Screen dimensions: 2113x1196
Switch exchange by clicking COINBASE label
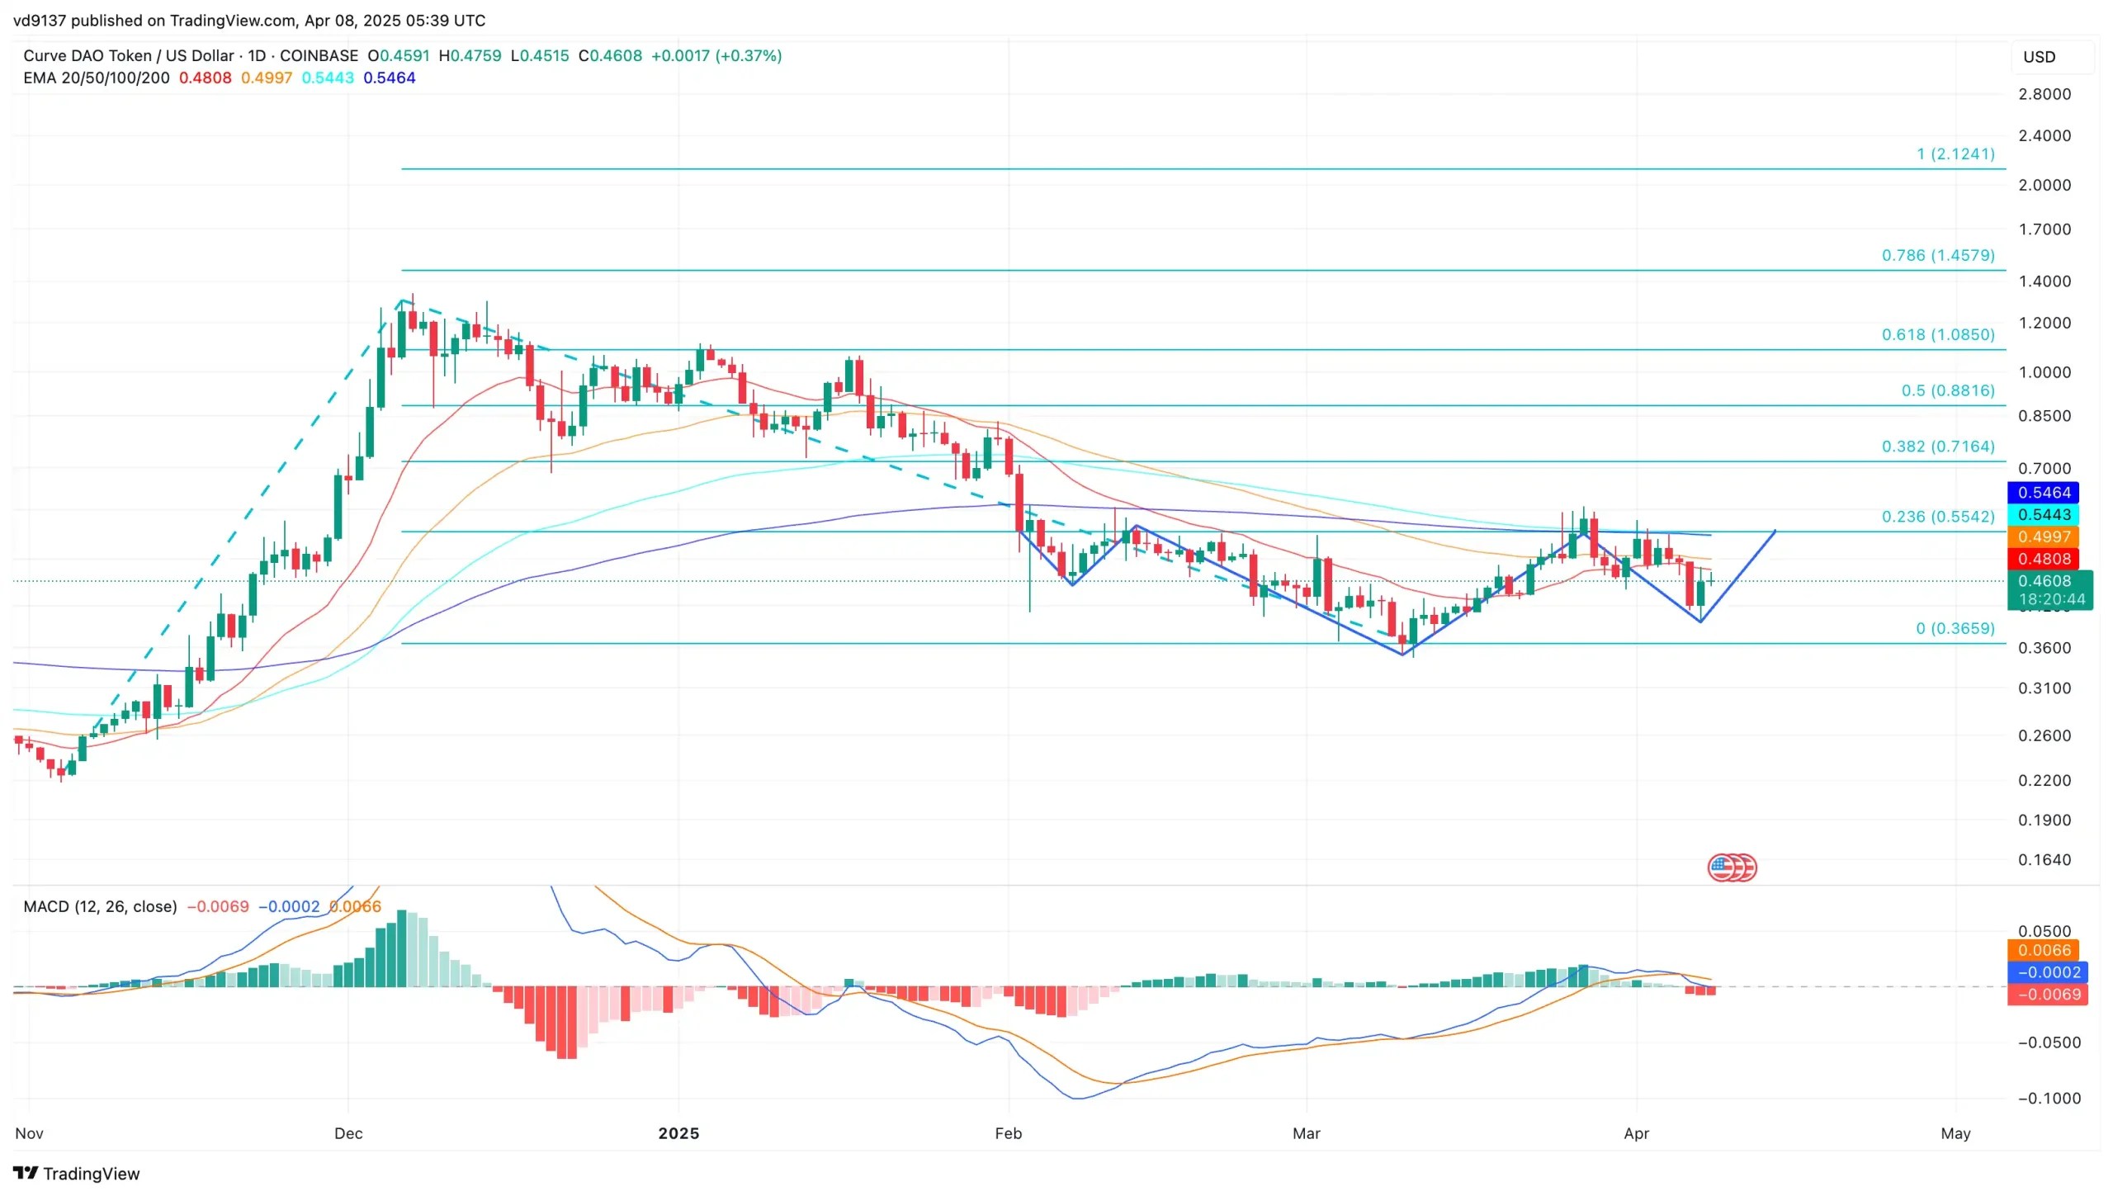(x=320, y=56)
